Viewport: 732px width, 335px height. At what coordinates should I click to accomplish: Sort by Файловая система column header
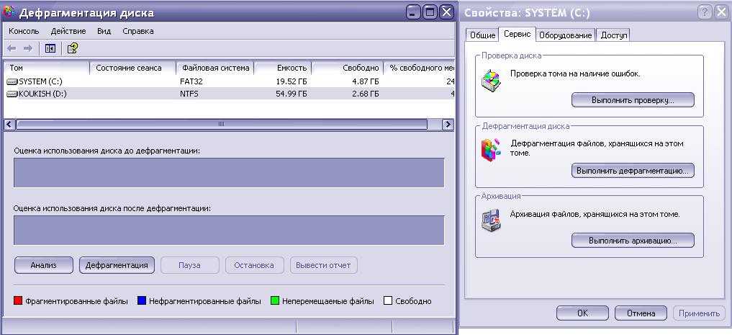[215, 68]
